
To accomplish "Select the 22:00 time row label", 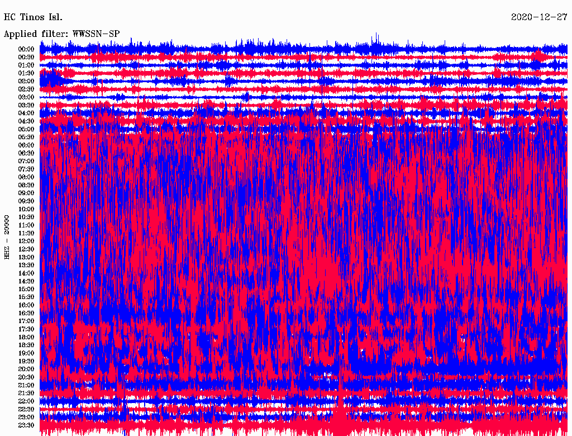I will click(x=27, y=401).
